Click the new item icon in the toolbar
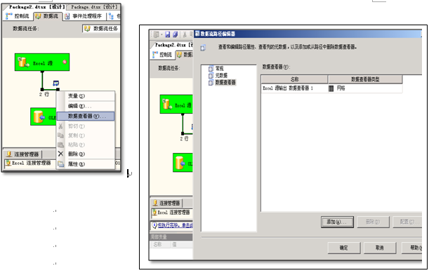Image resolution: width=429 pixels, height=273 pixels. pyautogui.click(x=156, y=34)
